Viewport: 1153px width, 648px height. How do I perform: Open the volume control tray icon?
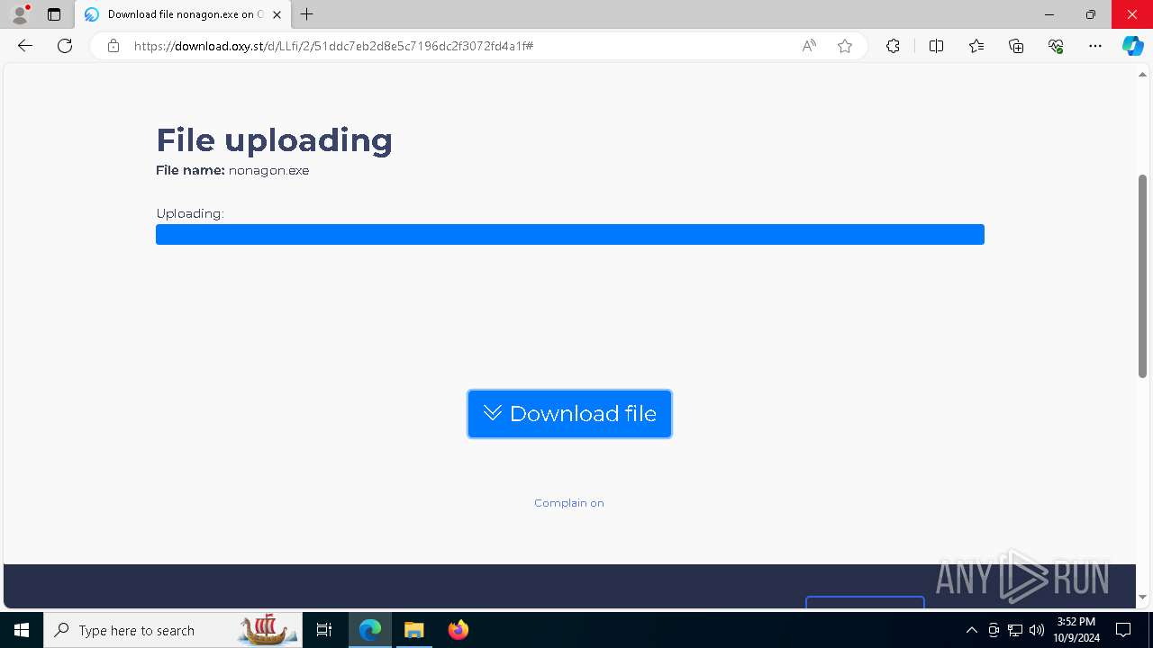coord(1036,630)
